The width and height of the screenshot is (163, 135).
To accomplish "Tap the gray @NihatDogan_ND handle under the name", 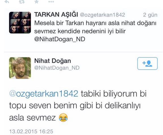I will point(57,68).
